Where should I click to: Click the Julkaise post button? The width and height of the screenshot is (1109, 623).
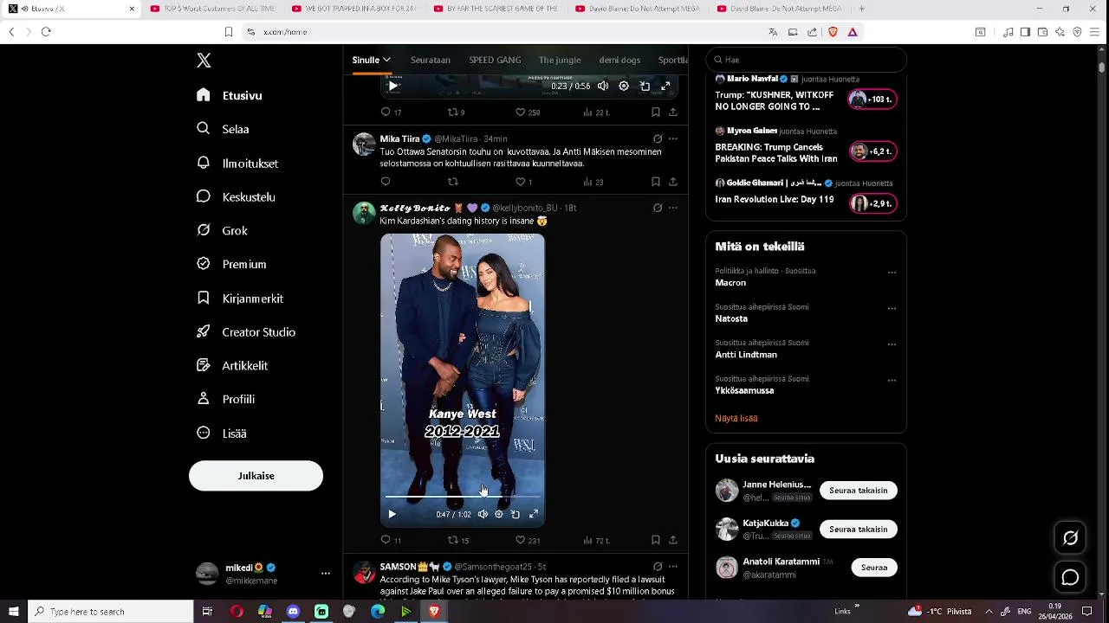click(x=256, y=476)
